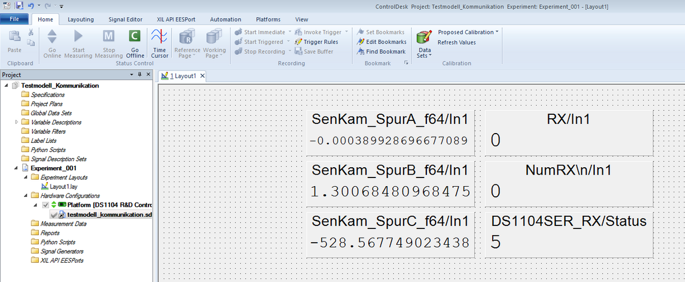This screenshot has height=282, width=685.
Task: Click Refresh Values button
Action: point(456,42)
